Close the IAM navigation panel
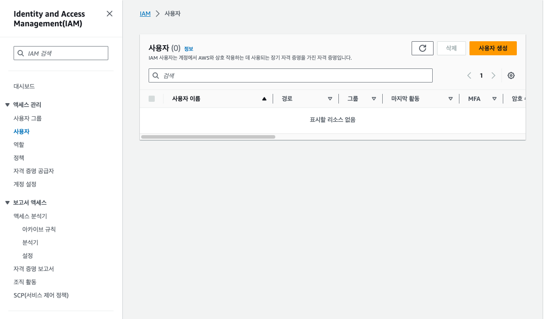 point(110,14)
